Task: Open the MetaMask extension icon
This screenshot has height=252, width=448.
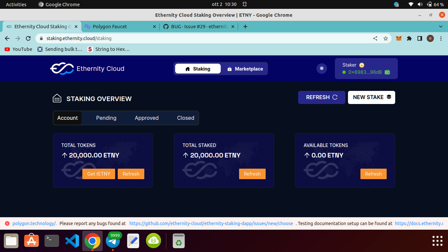Action: [x=398, y=38]
